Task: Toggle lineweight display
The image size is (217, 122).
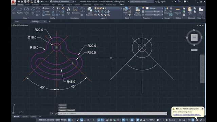Action: pyautogui.click(x=107, y=120)
